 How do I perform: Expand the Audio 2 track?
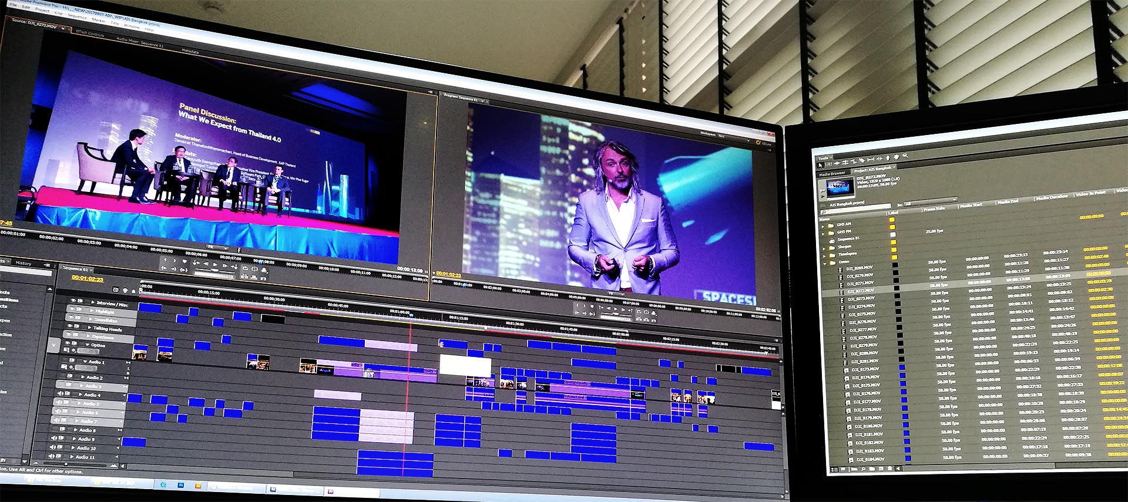[x=82, y=378]
